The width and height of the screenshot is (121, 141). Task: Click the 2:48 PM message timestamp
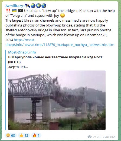(x=109, y=137)
